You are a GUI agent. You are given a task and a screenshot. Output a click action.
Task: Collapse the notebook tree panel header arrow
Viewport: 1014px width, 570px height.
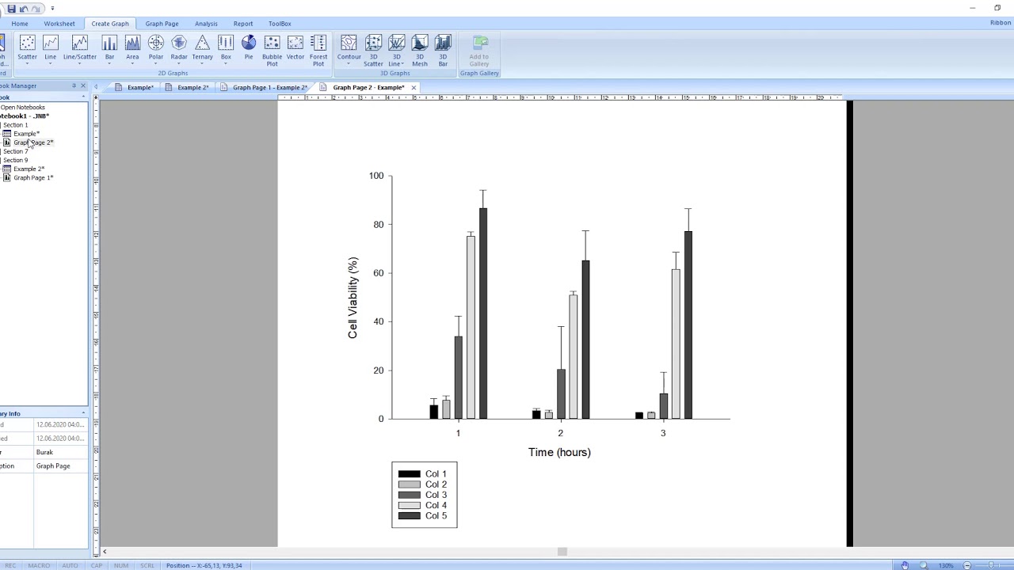(83, 97)
